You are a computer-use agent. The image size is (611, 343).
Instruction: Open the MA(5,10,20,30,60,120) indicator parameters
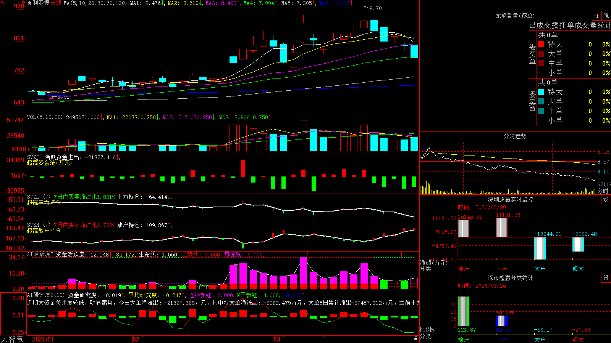click(95, 3)
